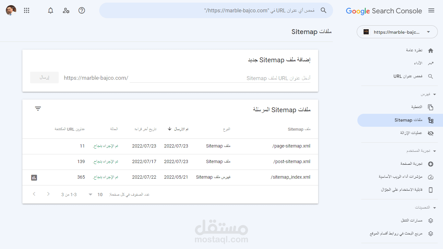Open rows-per-page dropdown showing 10

tap(95, 195)
